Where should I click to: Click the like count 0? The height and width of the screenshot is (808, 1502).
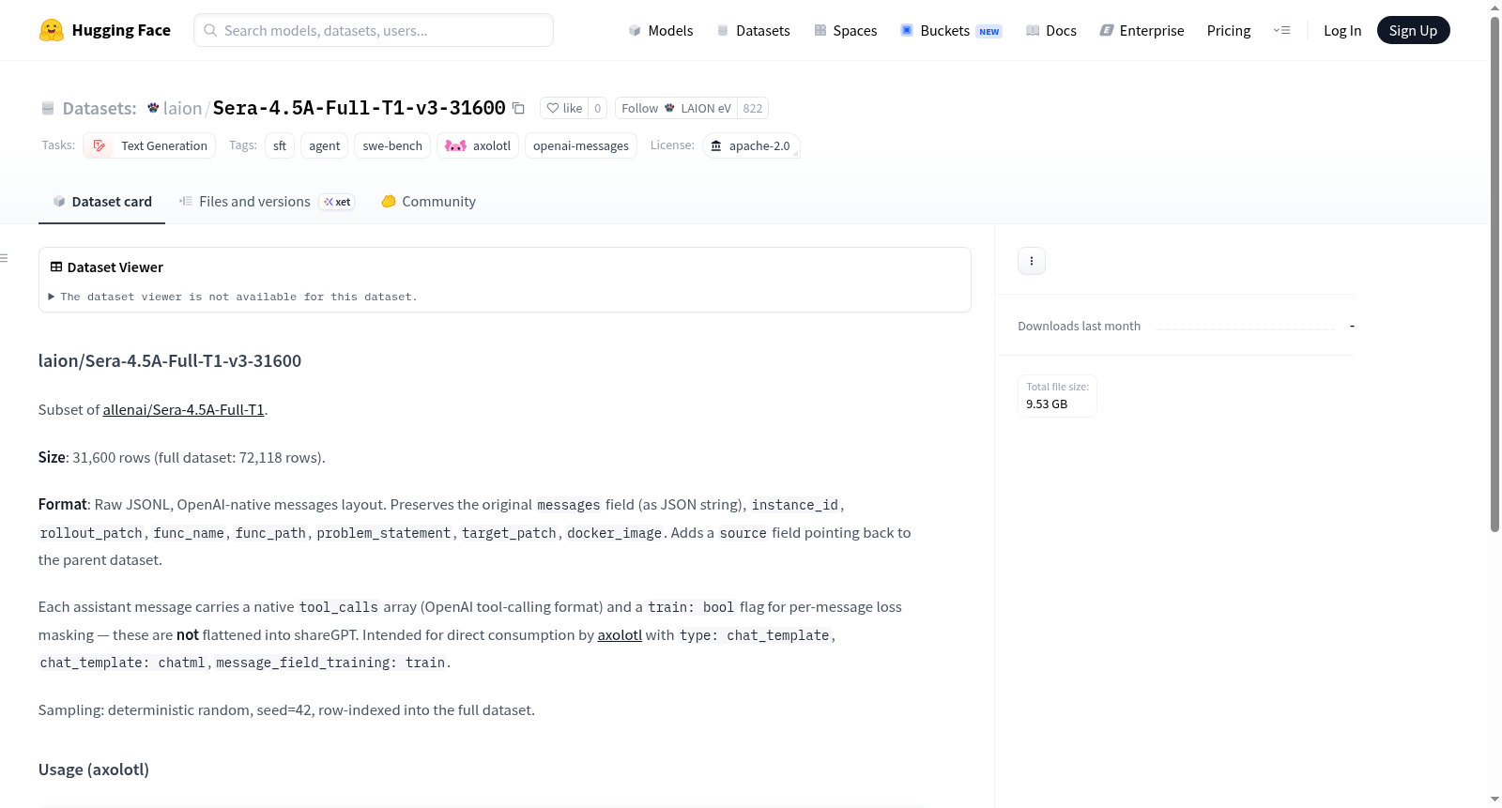(x=598, y=108)
